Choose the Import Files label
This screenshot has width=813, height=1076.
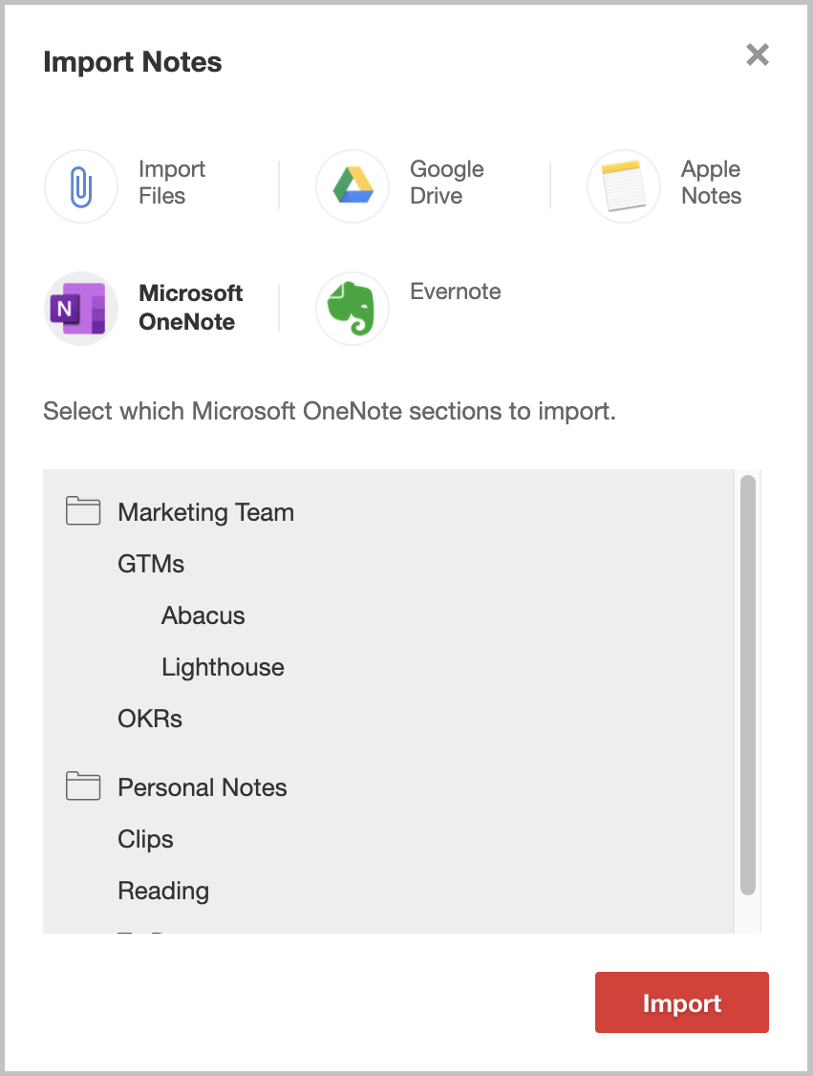click(172, 183)
